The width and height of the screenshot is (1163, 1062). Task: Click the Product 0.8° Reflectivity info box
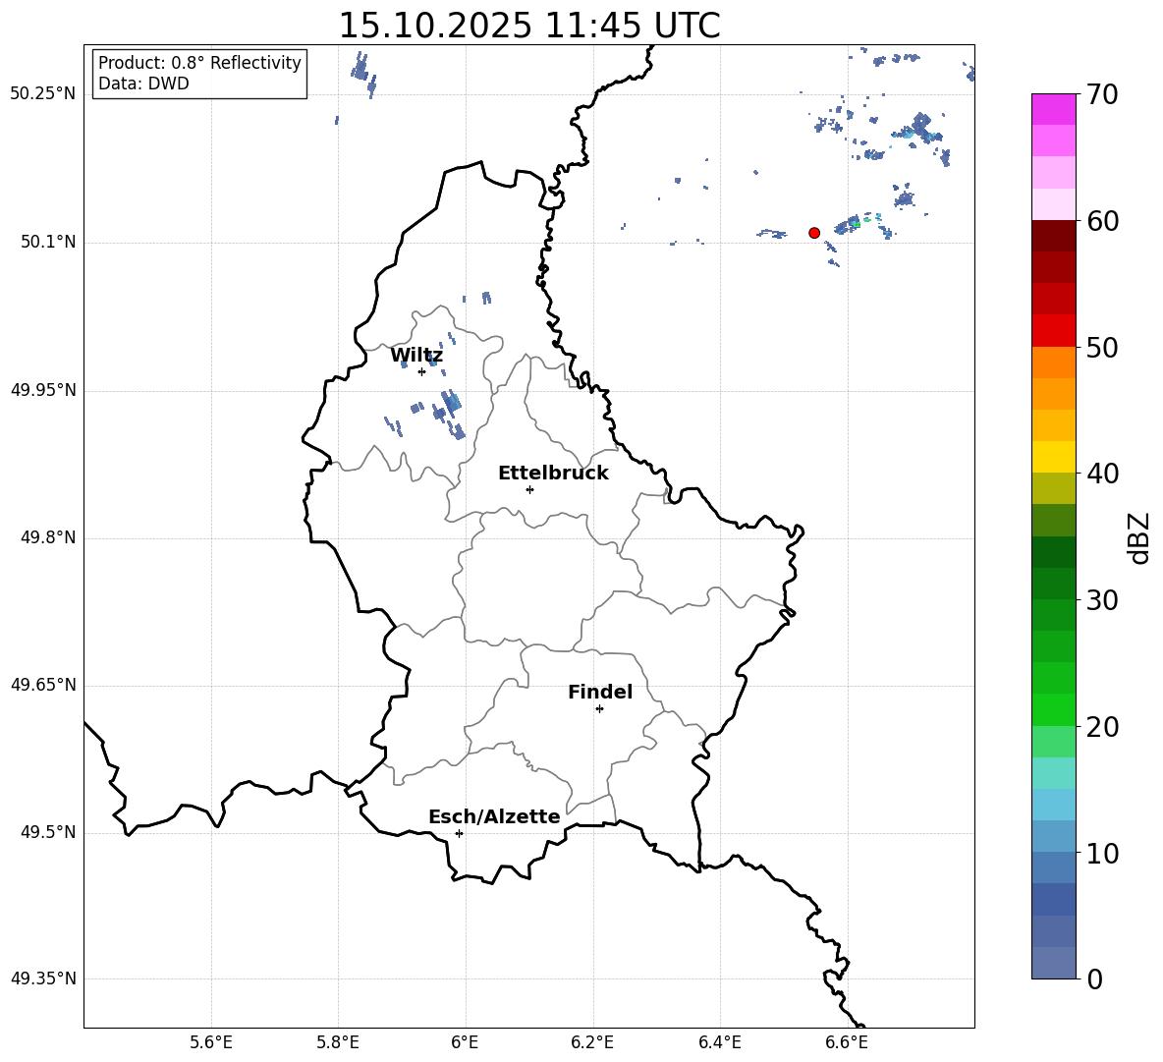[199, 73]
